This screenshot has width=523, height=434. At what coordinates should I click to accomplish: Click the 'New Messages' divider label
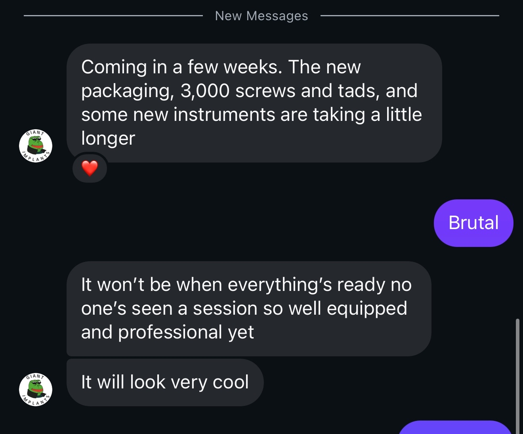261,16
